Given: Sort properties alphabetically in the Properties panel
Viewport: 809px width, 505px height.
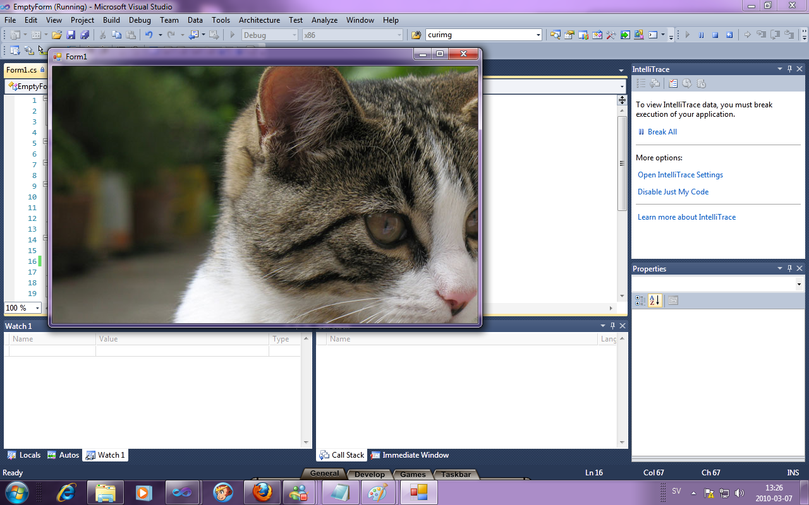Looking at the screenshot, I should point(655,300).
